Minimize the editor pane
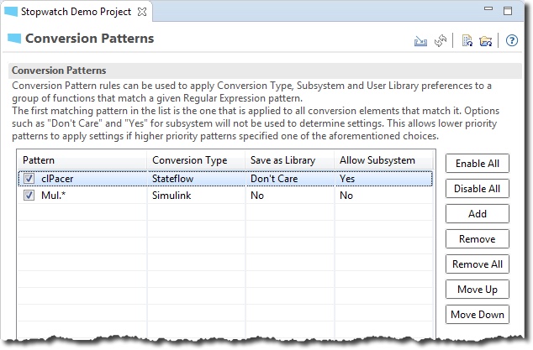This screenshot has height=350, width=533. click(x=488, y=9)
